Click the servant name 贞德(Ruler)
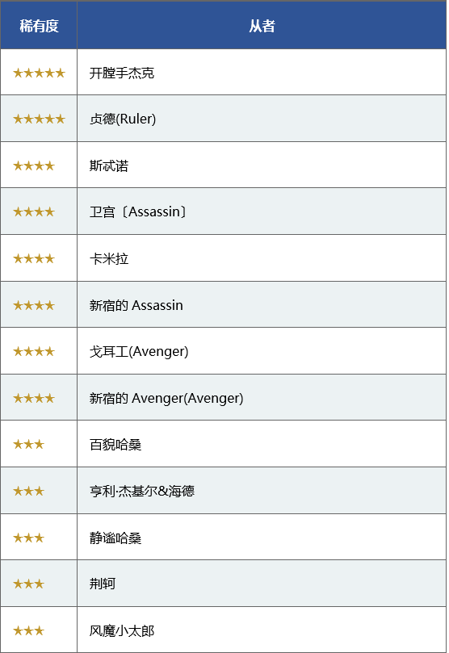The image size is (449, 653). [x=123, y=119]
